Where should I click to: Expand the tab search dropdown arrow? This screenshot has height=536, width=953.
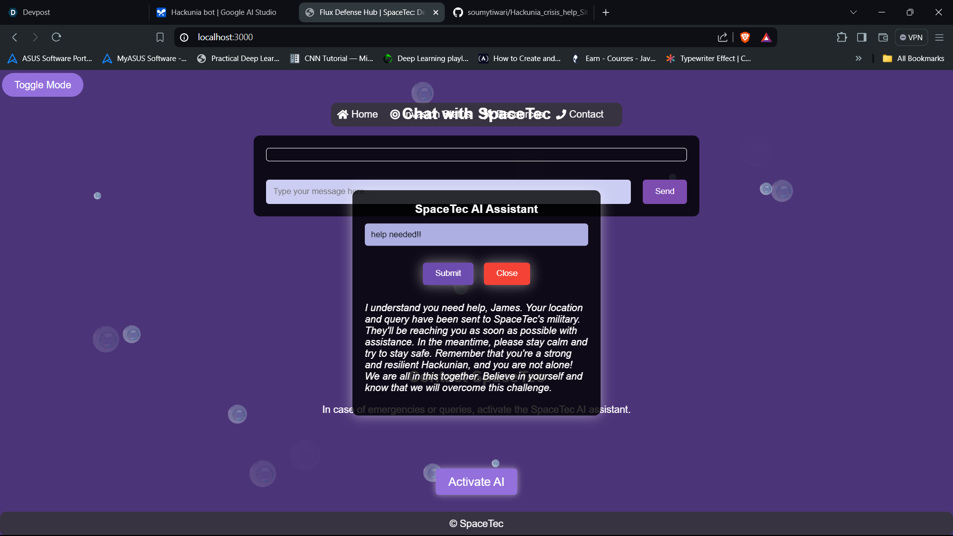(853, 12)
